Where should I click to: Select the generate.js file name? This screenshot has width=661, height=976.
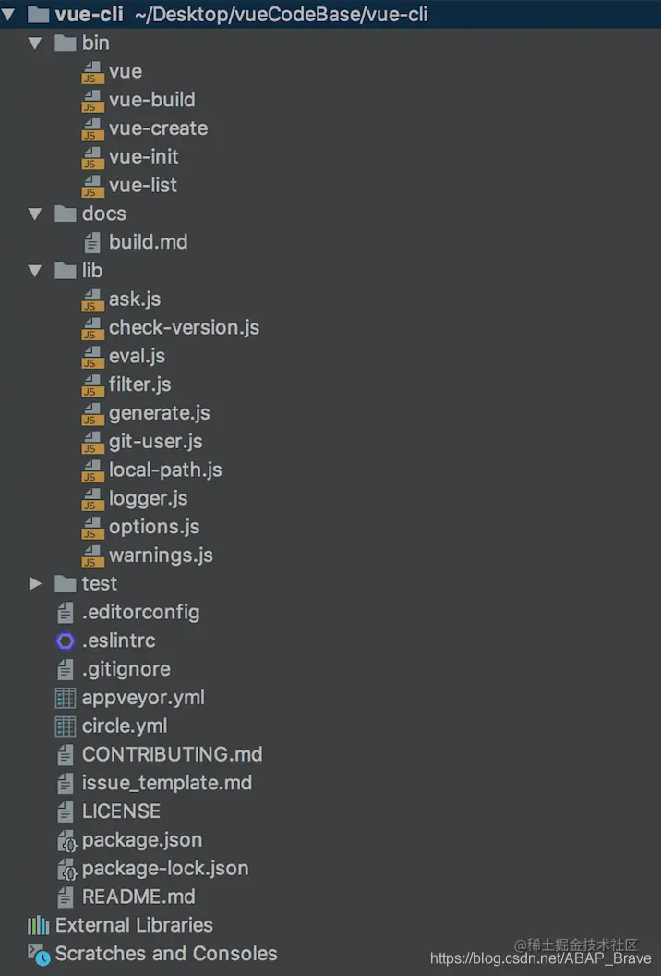click(x=159, y=413)
